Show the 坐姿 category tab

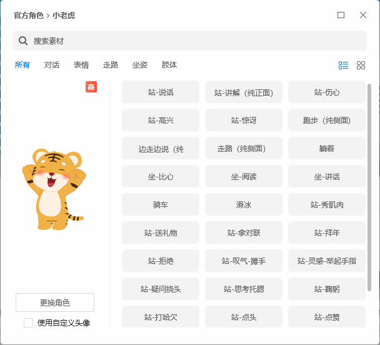tap(140, 65)
